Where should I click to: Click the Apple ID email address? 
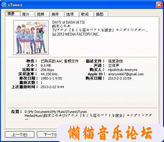pos(126,74)
